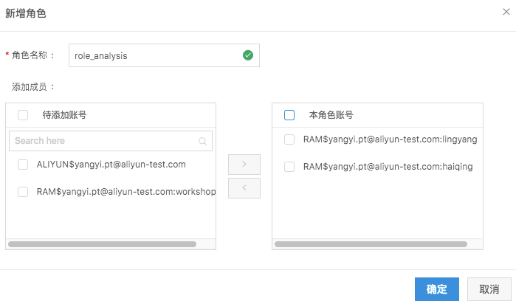Focus the 角色名称 input field
The height and width of the screenshot is (304, 516).
[x=164, y=55]
